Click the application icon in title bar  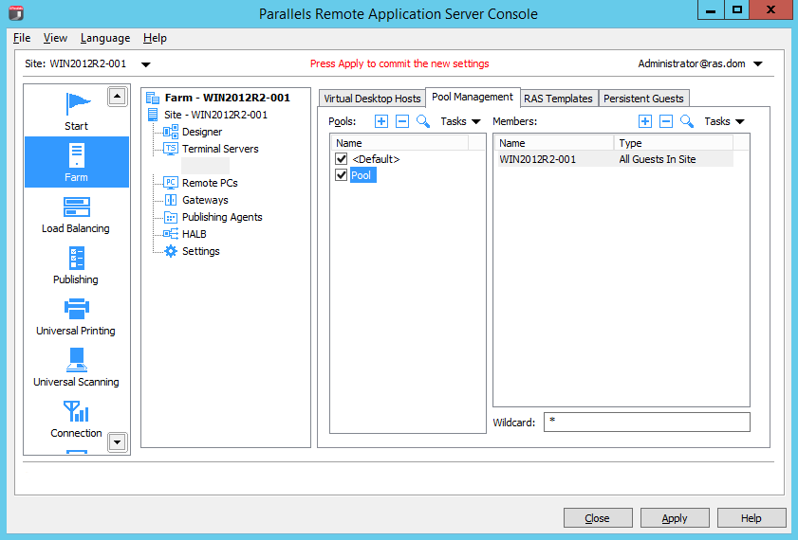point(16,12)
